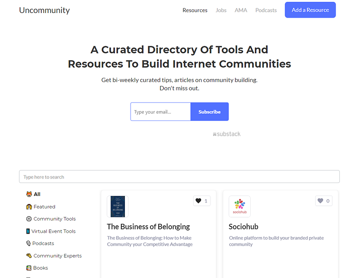The height and width of the screenshot is (278, 364).
Task: Filter by Featured category label
Action: pos(45,207)
